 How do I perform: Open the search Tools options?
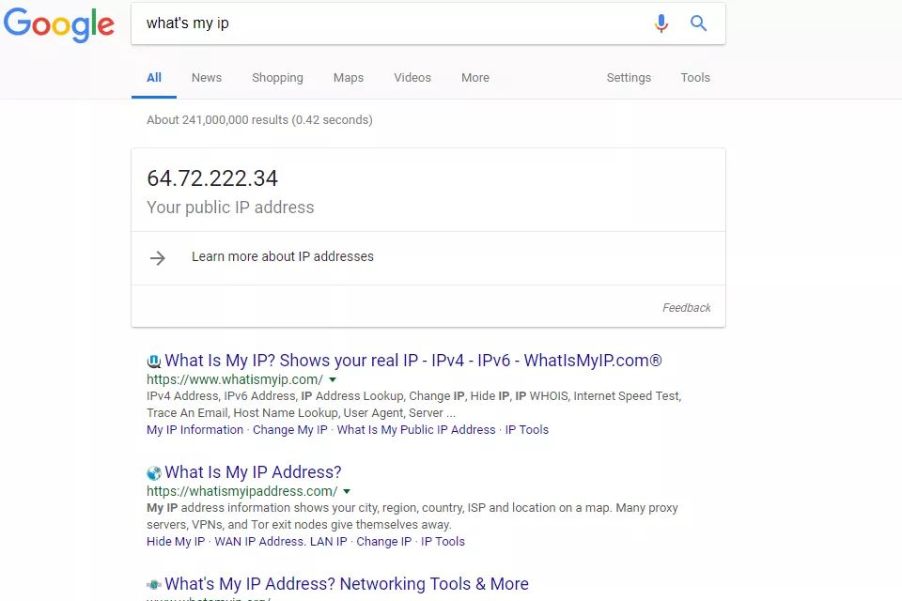tap(695, 78)
